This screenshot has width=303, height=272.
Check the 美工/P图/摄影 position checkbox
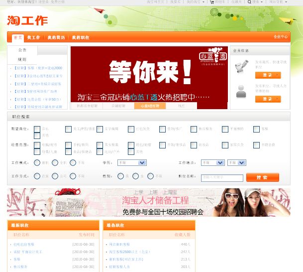[68, 129]
